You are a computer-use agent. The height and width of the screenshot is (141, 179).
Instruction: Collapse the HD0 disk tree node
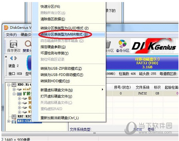[9, 85]
